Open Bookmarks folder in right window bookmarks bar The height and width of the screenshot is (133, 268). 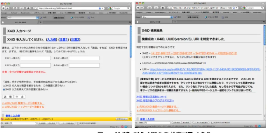pyautogui.click(x=161, y=13)
